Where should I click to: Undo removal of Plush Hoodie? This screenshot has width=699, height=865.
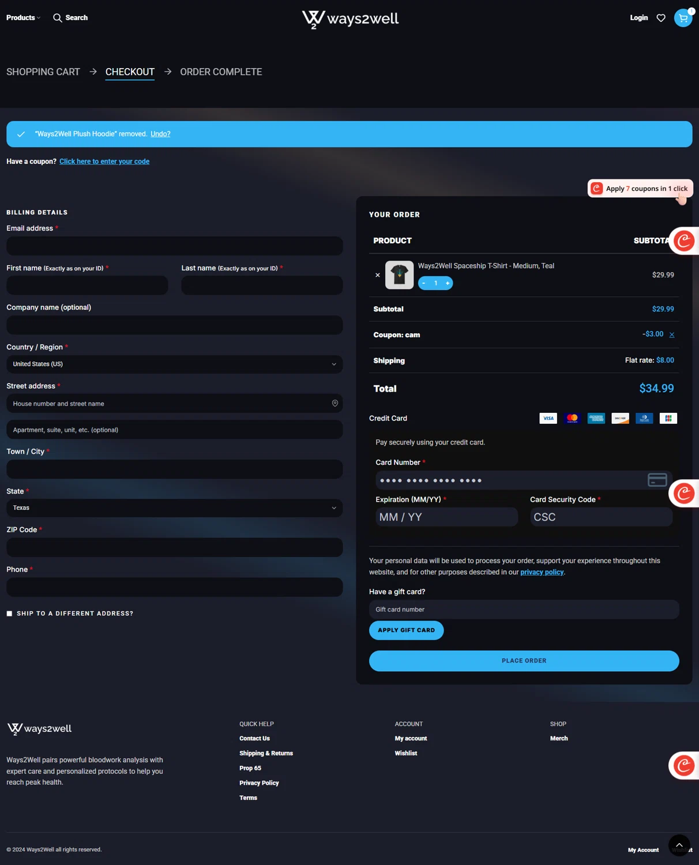(x=160, y=134)
